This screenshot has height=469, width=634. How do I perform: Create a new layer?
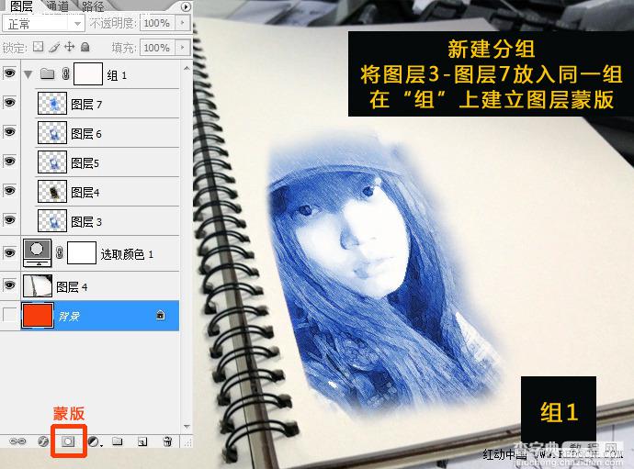(x=142, y=441)
